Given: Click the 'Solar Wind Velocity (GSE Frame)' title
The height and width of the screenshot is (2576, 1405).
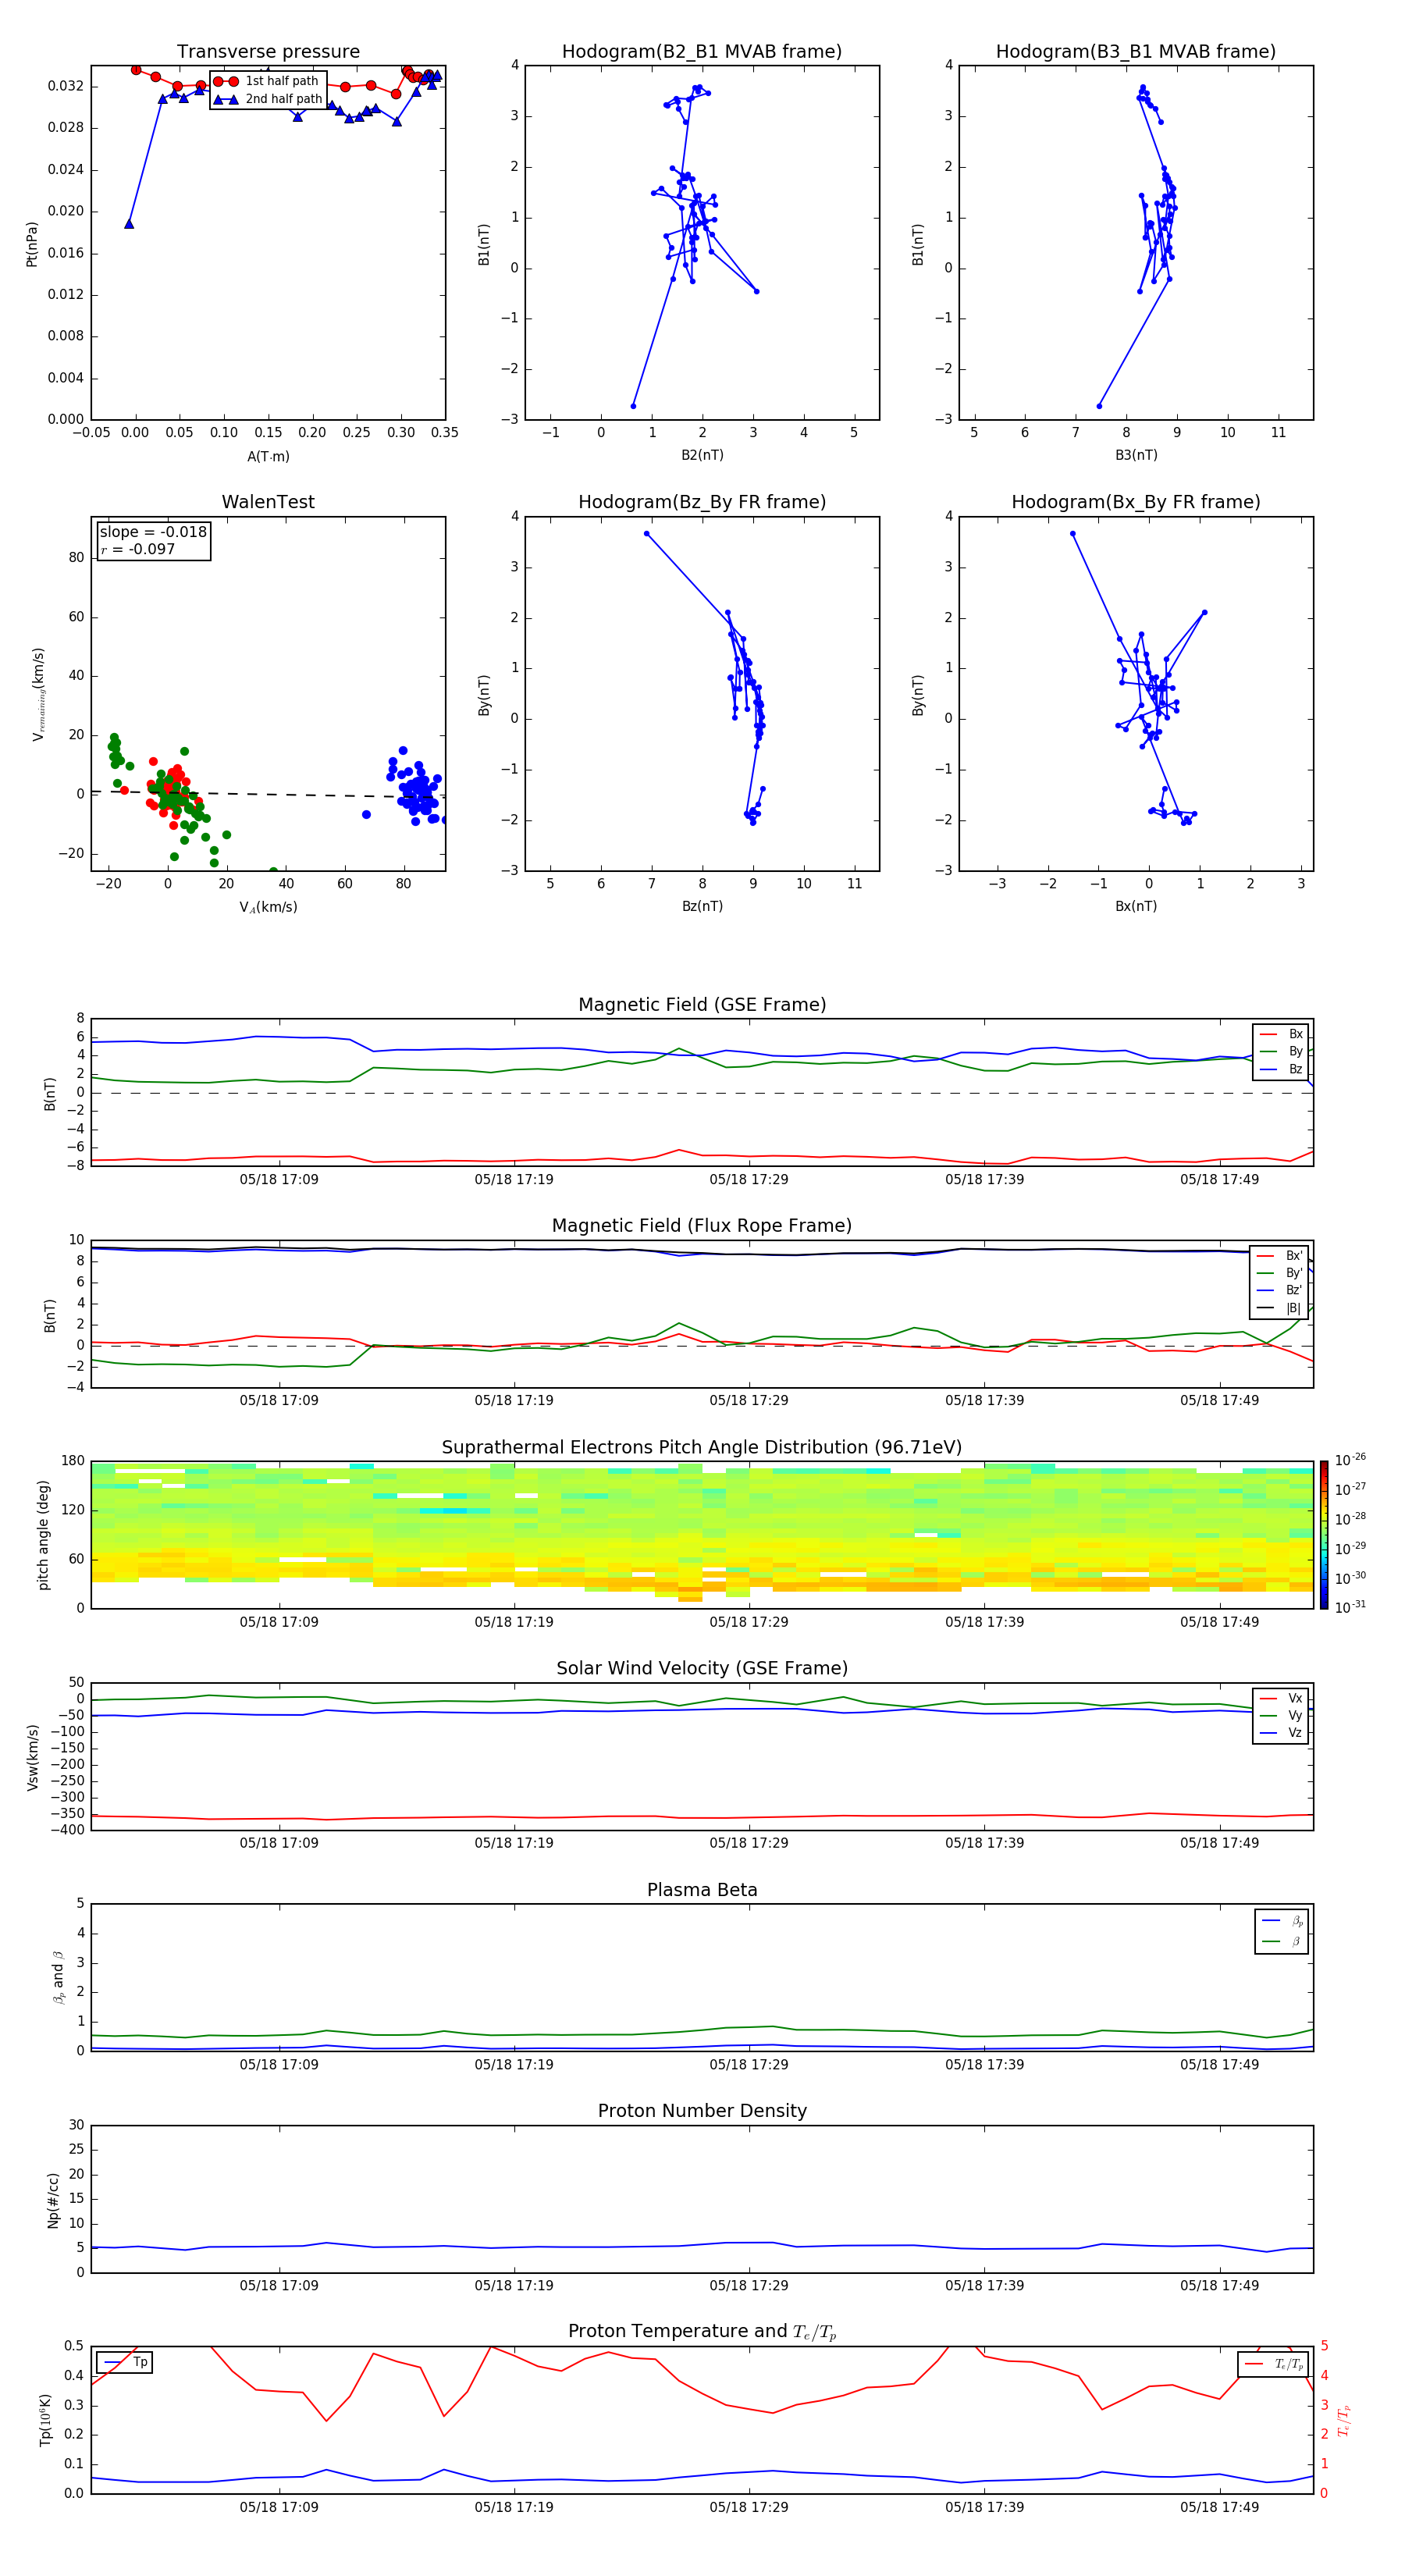Looking at the screenshot, I should tap(702, 1668).
